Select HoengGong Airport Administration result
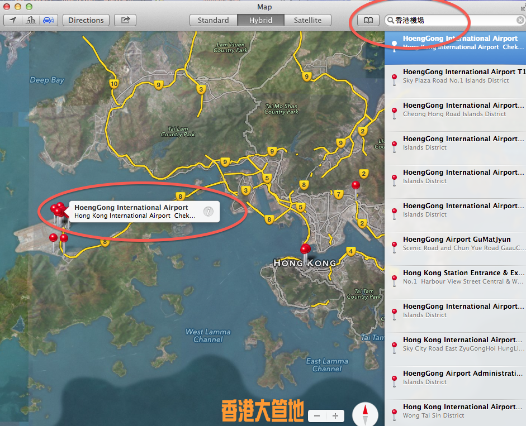This screenshot has width=526, height=426. 455,383
